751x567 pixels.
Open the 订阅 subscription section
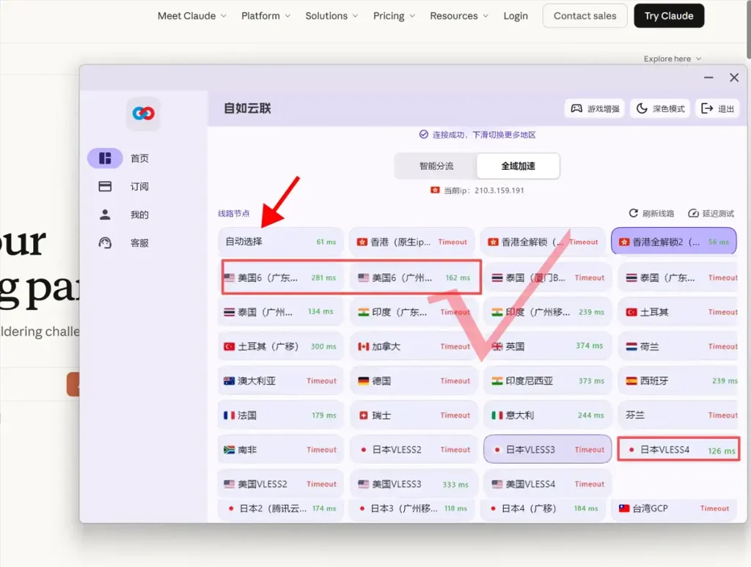click(x=139, y=186)
